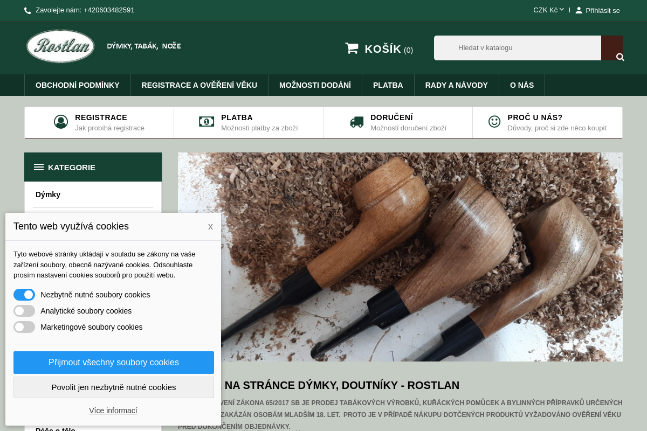Open the CZK Kč currency dropdown
This screenshot has width=647, height=431.
tap(548, 10)
